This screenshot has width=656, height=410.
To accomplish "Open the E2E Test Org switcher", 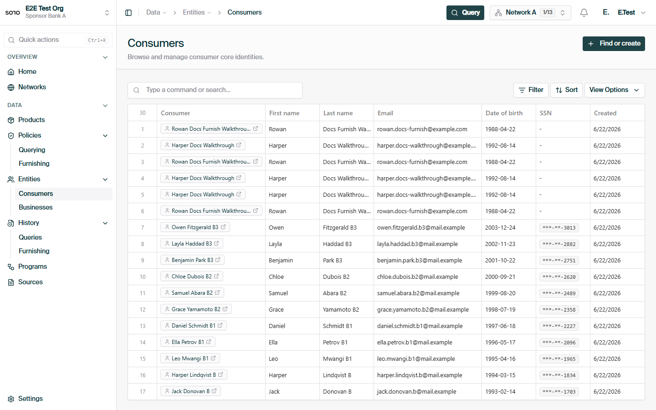I will coord(58,12).
